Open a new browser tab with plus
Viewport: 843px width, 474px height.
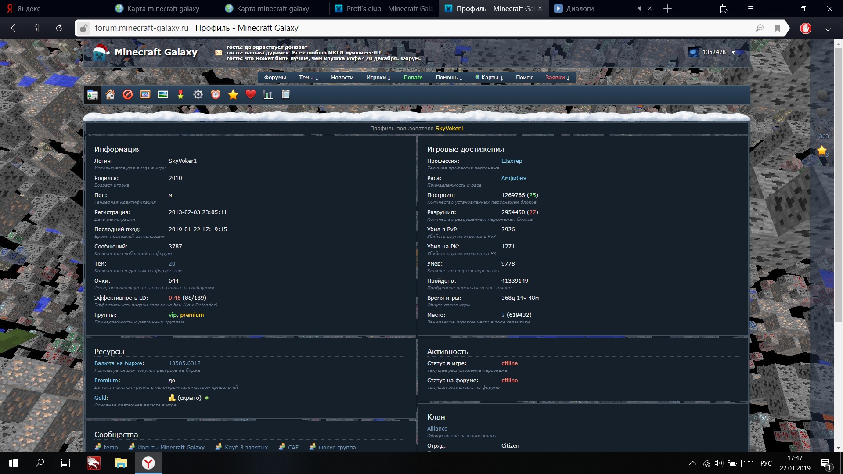(x=667, y=9)
